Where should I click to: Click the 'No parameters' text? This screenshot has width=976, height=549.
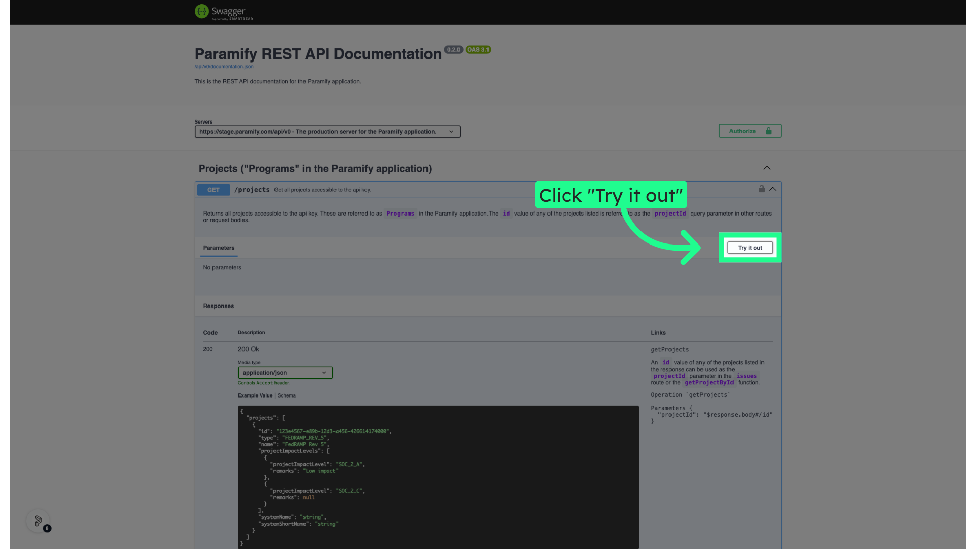(222, 267)
